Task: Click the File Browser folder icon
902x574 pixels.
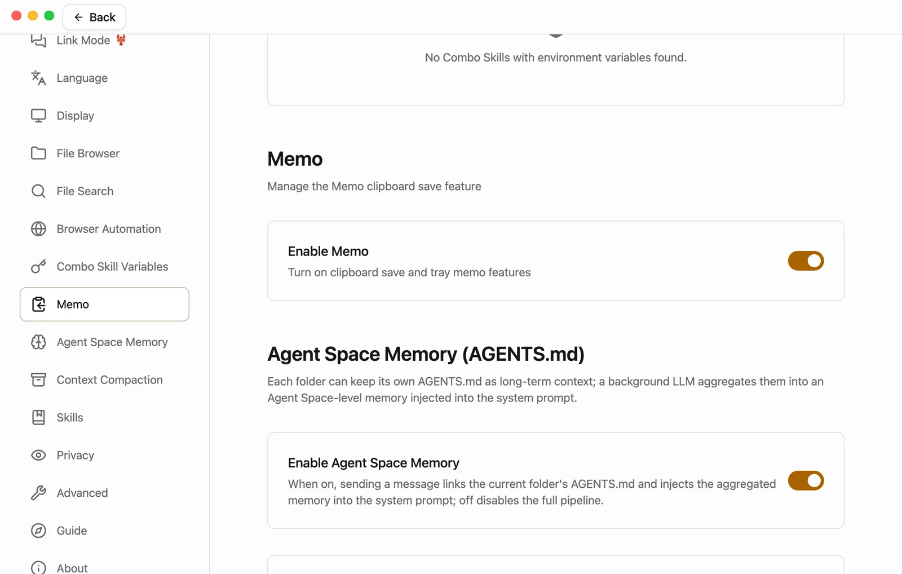Action: point(38,153)
